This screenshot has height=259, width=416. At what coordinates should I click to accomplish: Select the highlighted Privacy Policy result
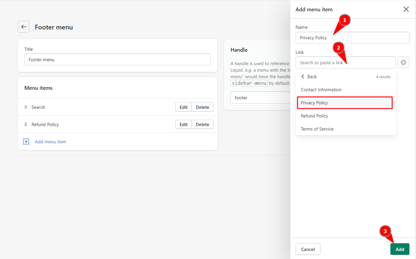pyautogui.click(x=314, y=103)
